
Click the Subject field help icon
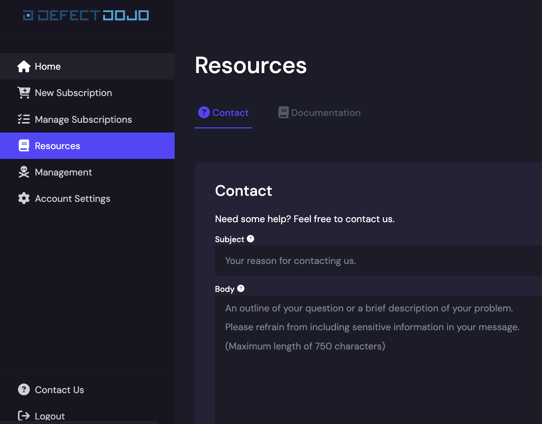(251, 239)
